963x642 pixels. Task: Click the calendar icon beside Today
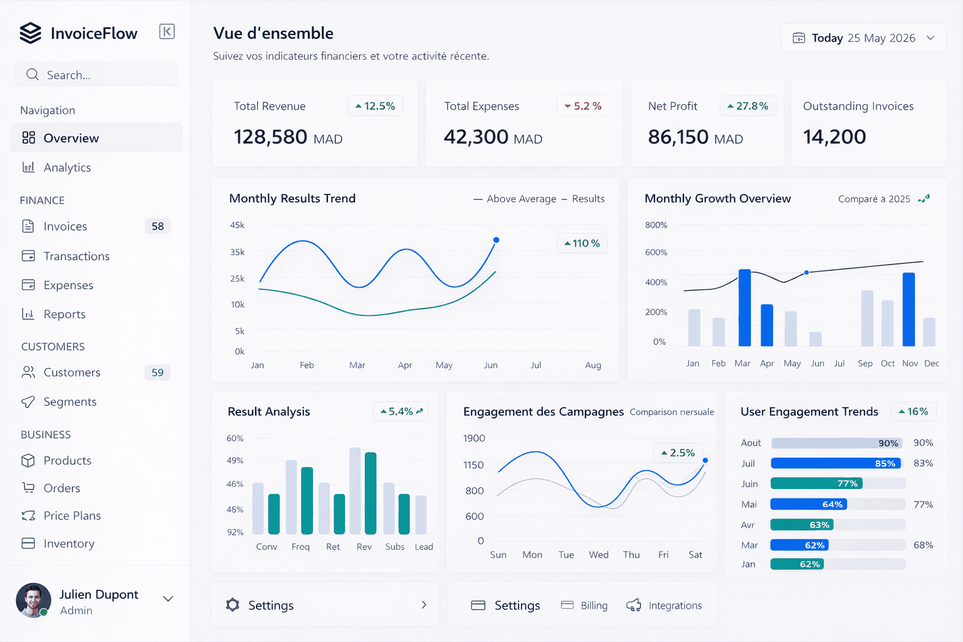(x=799, y=38)
